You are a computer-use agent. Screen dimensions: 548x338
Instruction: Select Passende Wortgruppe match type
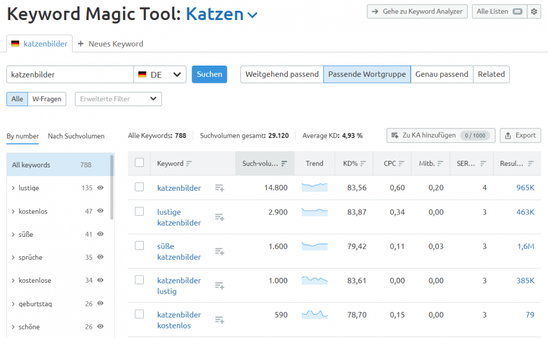pos(367,74)
